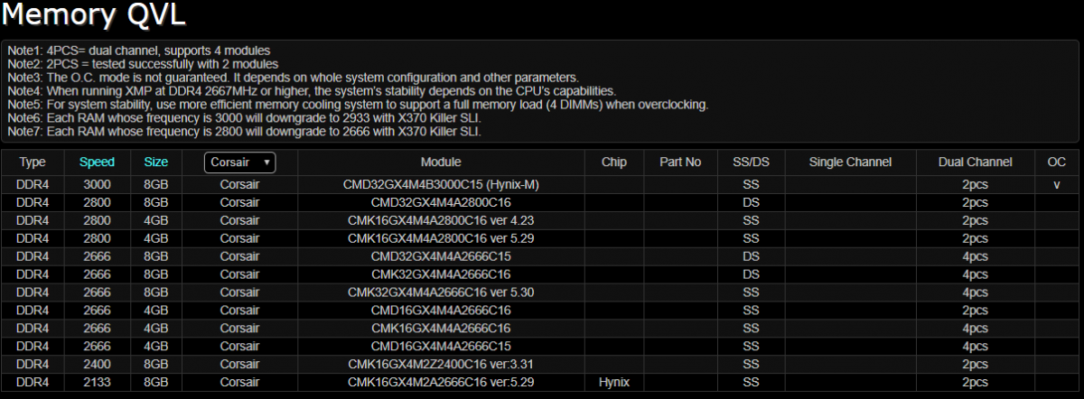Image resolution: width=1084 pixels, height=399 pixels.
Task: Open the Corsair vendor dropdown
Action: pyautogui.click(x=239, y=162)
